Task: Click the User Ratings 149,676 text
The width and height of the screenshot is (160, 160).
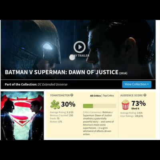Action: point(132,116)
